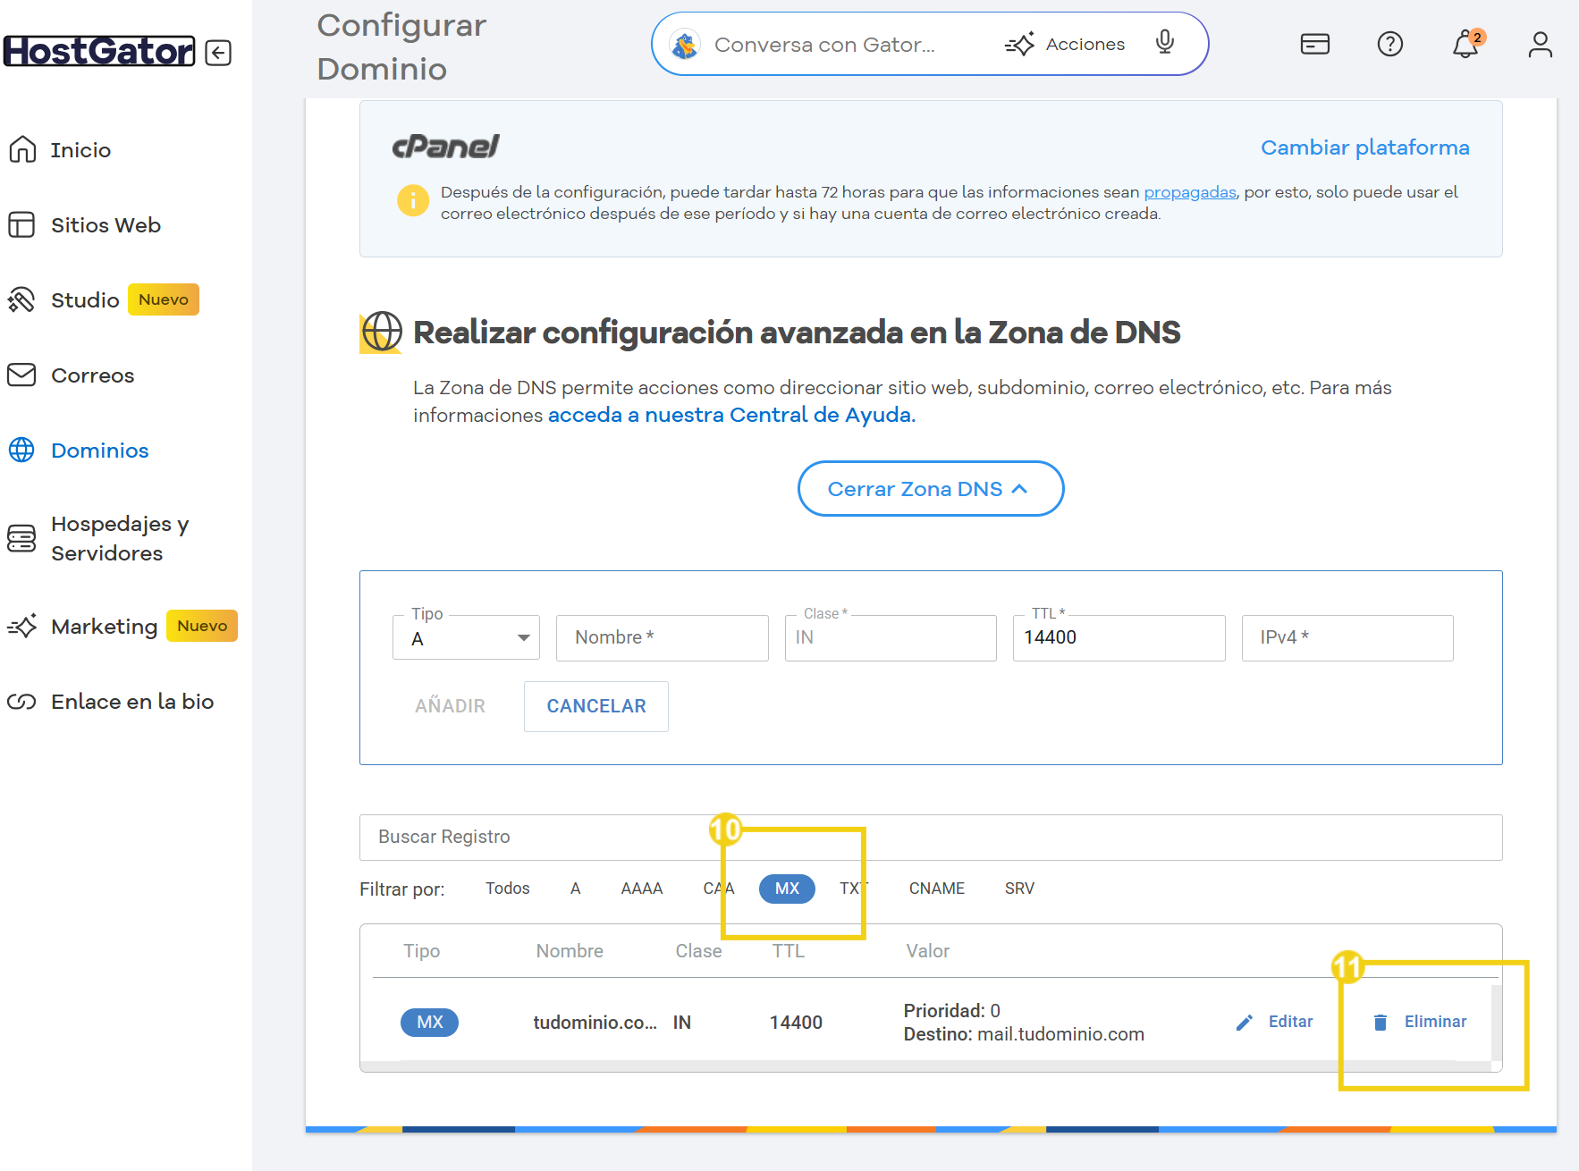
Task: Open the Tipo record type dropdown
Action: tap(466, 638)
